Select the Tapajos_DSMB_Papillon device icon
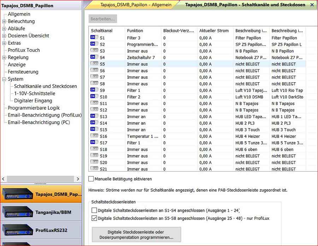Viewport: 318px width, 246px height. coord(18,194)
